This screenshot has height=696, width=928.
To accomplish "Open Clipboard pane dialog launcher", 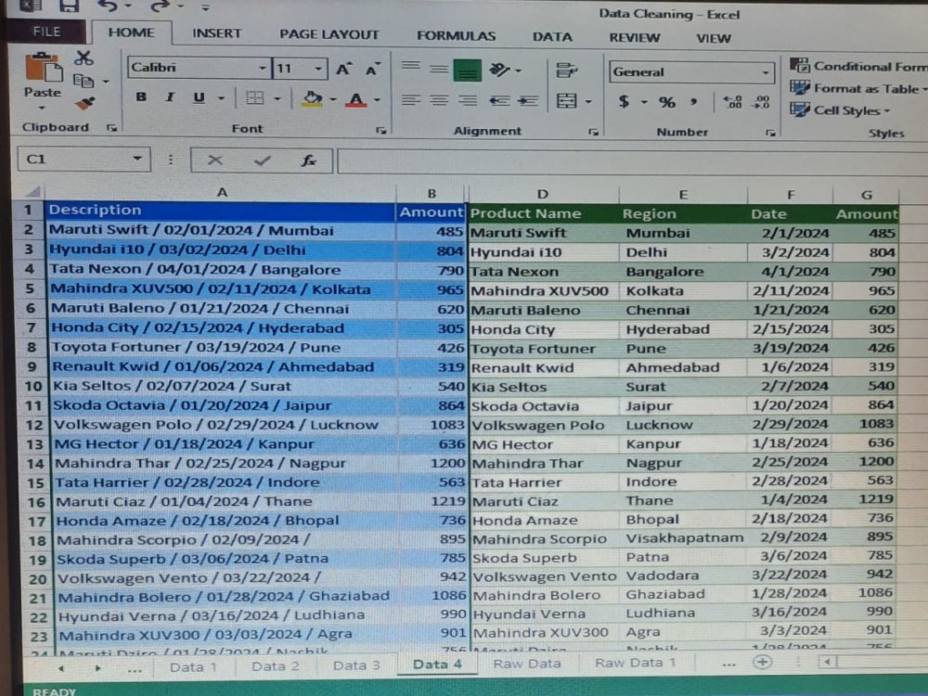I will (111, 127).
